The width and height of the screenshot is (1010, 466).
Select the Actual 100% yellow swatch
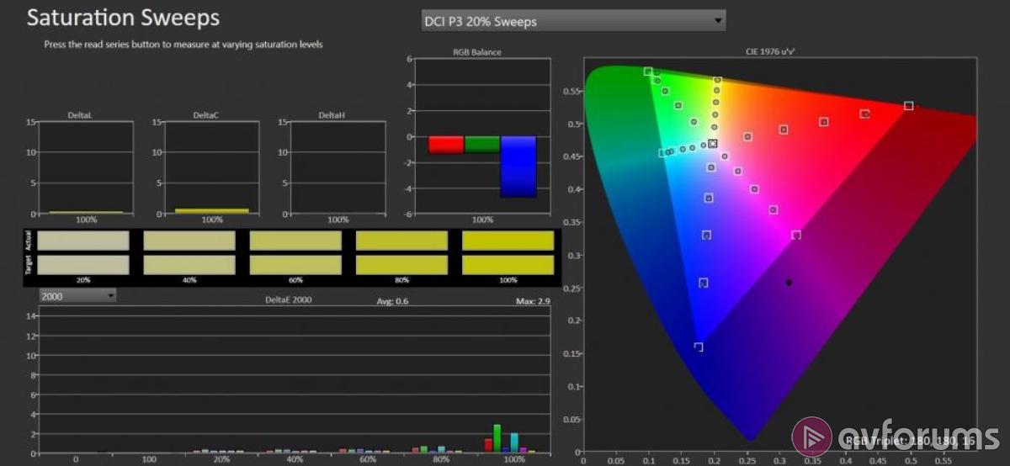[x=508, y=241]
